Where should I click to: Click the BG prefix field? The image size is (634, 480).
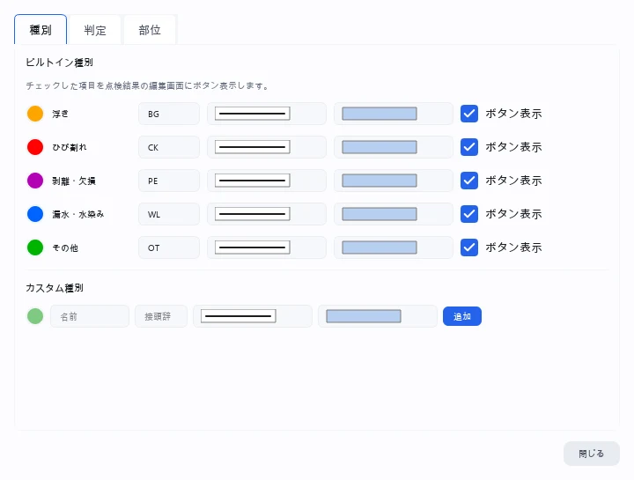click(169, 114)
